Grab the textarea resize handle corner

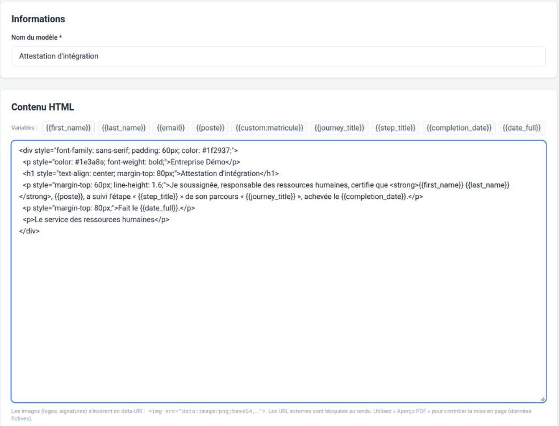point(543,399)
